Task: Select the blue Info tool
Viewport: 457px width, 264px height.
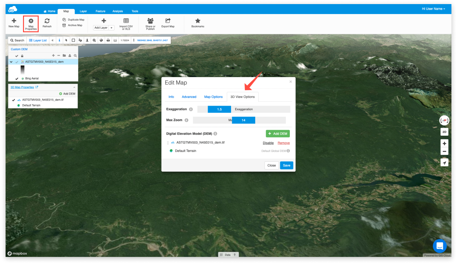Action: click(59, 40)
